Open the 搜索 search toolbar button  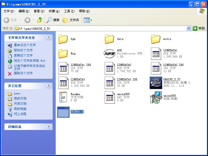[53, 20]
